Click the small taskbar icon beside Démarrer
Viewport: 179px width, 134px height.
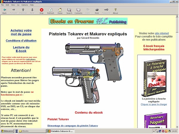[16, 131]
